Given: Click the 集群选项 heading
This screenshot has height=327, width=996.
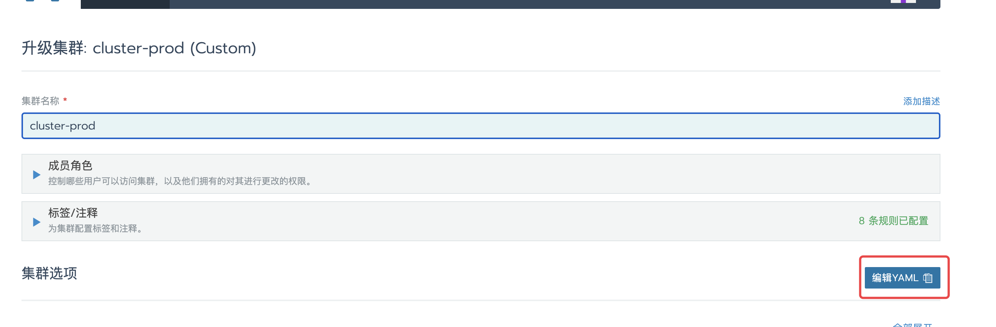Looking at the screenshot, I should [50, 273].
